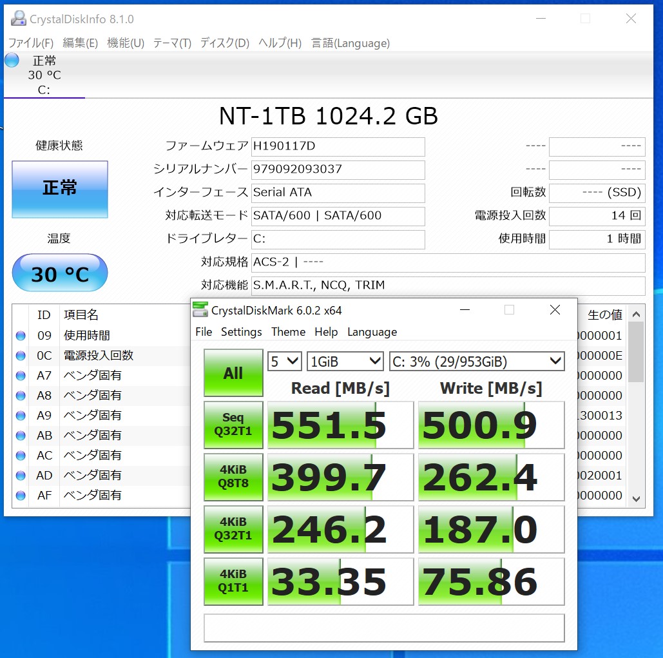Image resolution: width=663 pixels, height=658 pixels.
Task: Click the 4KiB Q32T1 read result 246.2
Action: [x=340, y=529]
